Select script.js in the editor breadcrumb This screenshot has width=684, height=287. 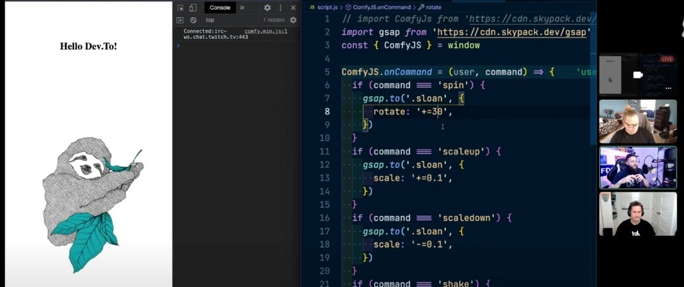tap(328, 7)
